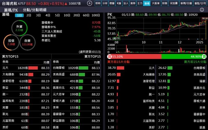The height and width of the screenshot is (130, 208).
Task: Select seller row 台灣摩根 1020張
Action: click(77, 68)
